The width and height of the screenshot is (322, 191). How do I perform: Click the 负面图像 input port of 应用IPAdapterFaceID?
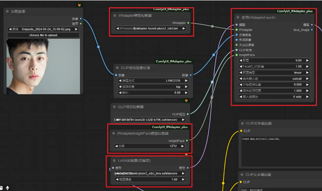pyautogui.click(x=237, y=40)
